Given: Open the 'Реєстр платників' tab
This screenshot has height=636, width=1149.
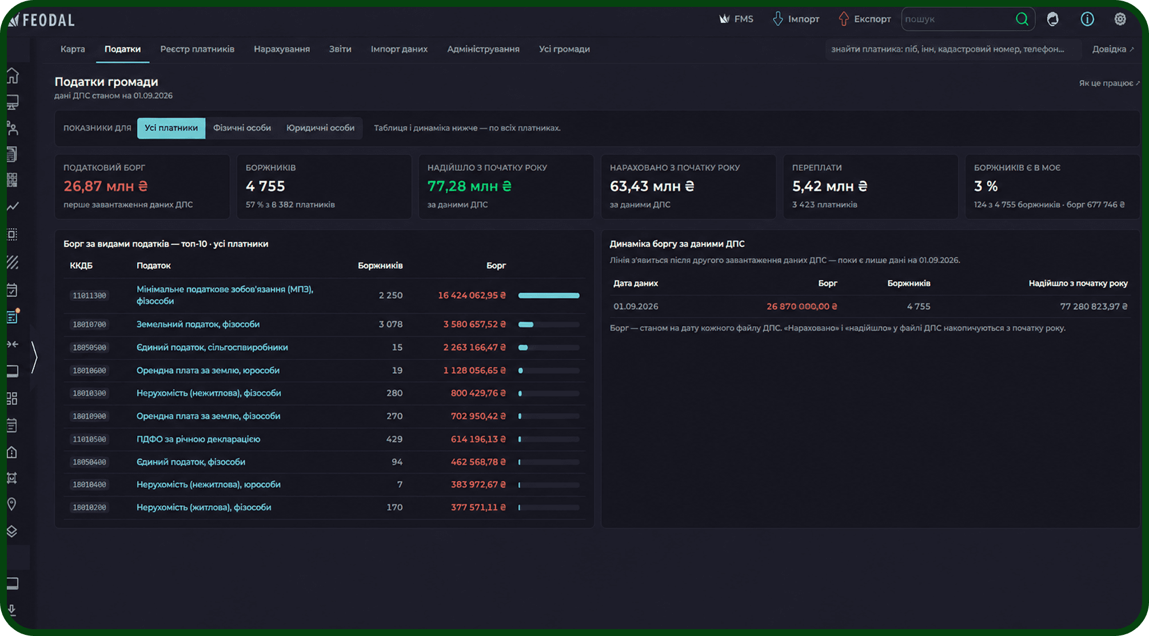Looking at the screenshot, I should point(197,49).
